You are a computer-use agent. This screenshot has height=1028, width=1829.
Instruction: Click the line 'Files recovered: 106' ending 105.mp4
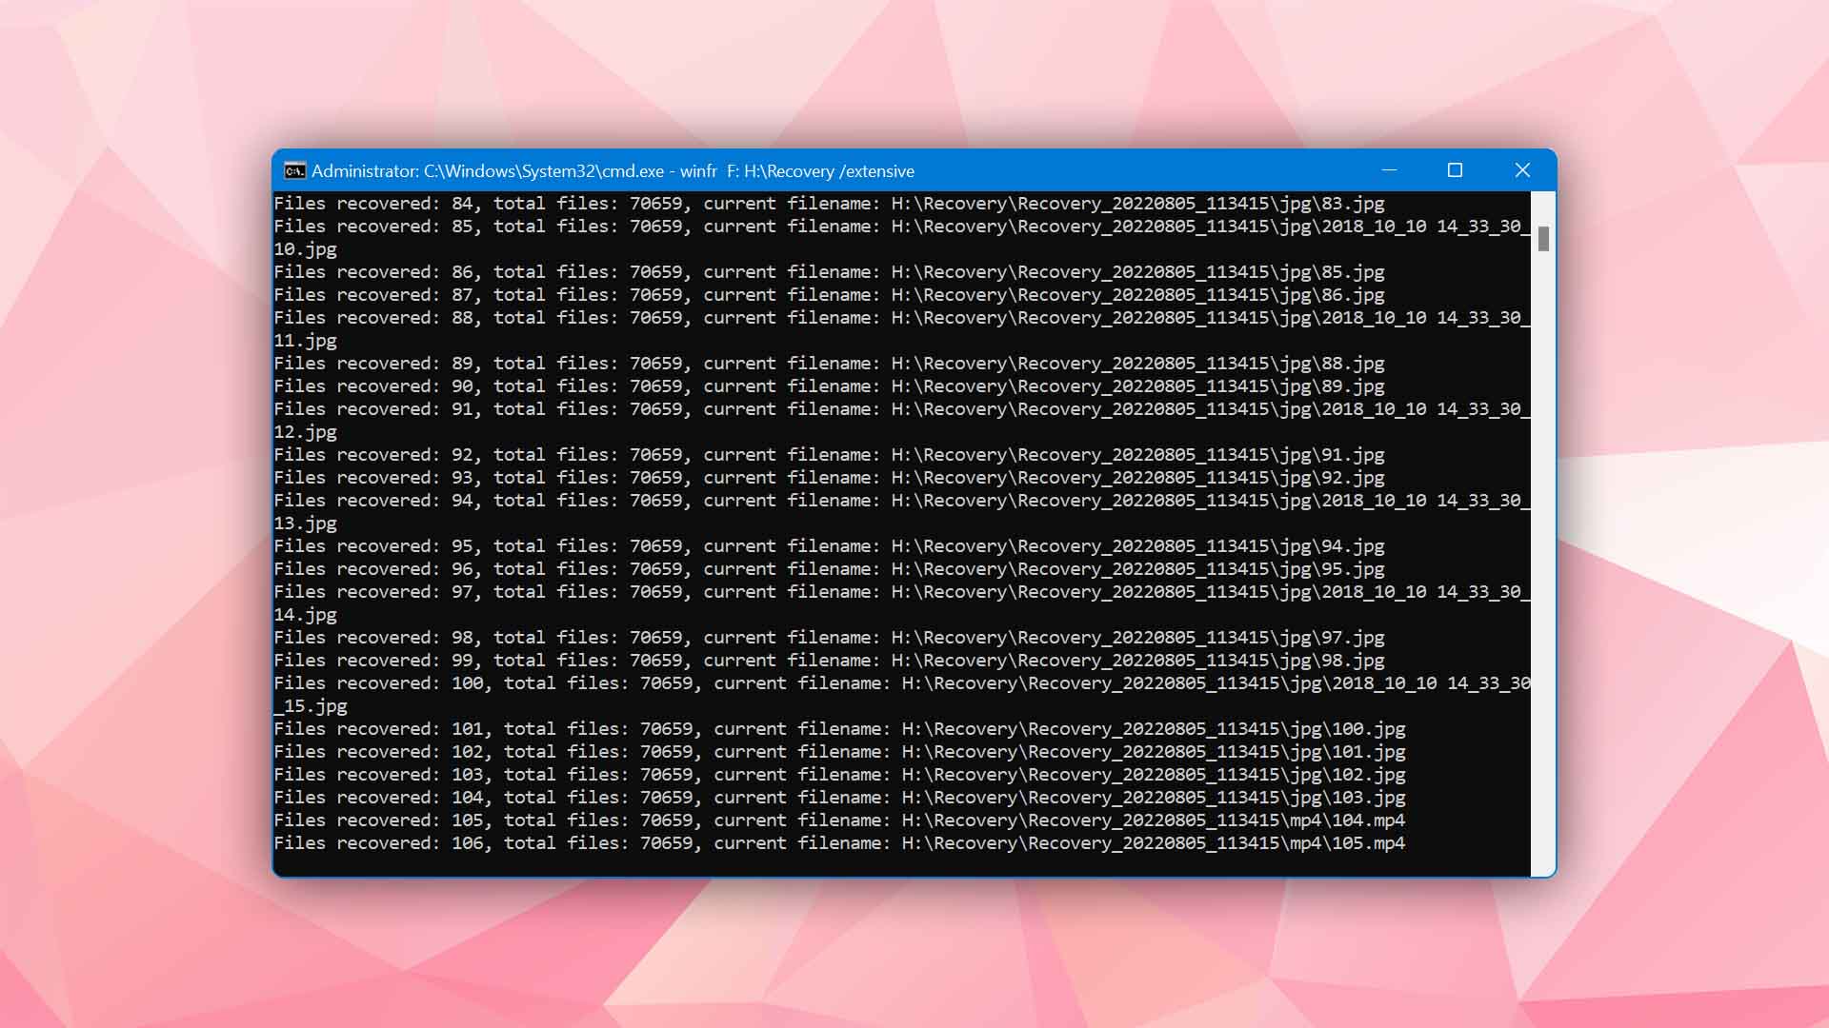tap(839, 843)
